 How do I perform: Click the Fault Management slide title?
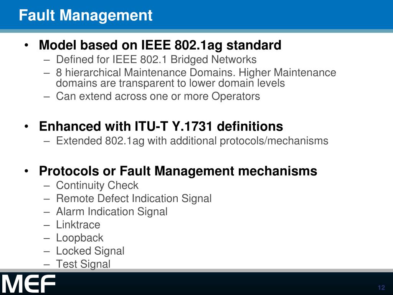tap(86, 15)
